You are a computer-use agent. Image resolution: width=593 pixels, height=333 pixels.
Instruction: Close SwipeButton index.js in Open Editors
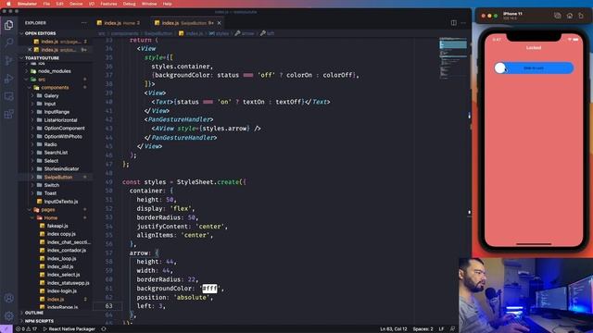click(x=30, y=50)
